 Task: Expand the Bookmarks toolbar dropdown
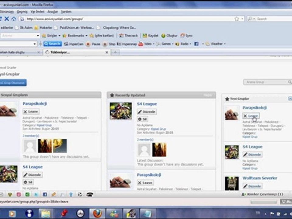(86, 36)
